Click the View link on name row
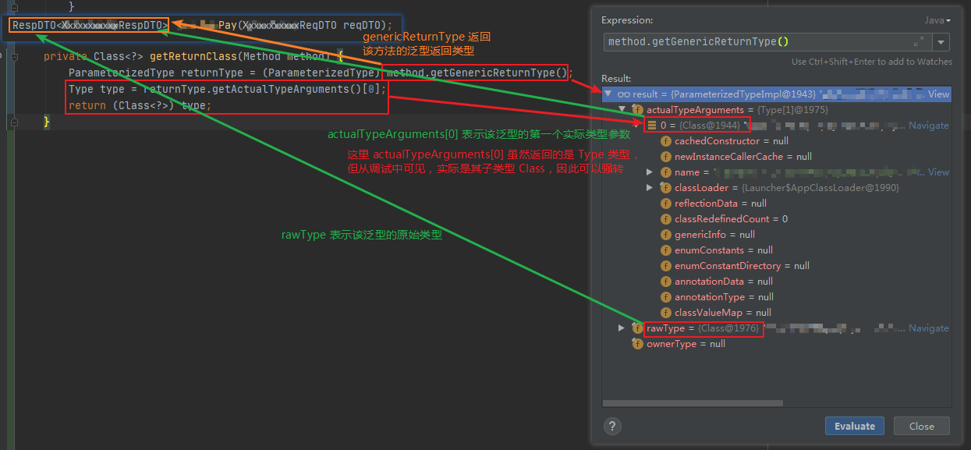971x450 pixels. 938,172
